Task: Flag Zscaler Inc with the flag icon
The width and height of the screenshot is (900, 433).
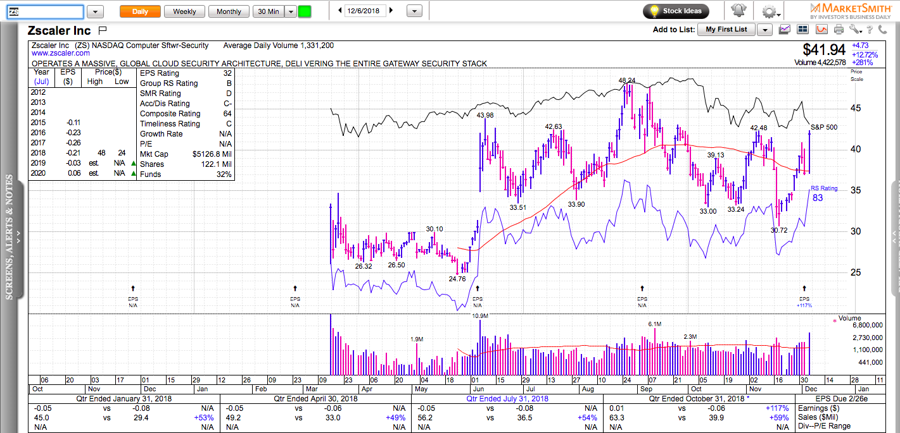Action: [x=103, y=30]
